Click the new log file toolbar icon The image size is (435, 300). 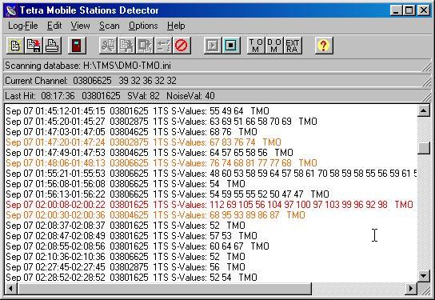[15, 46]
